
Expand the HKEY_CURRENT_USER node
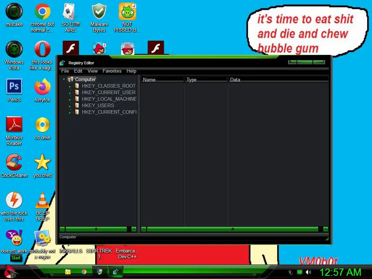point(70,93)
